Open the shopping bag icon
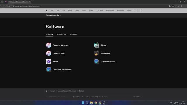Viewport: 187px width, 105px height. click(x=141, y=10)
